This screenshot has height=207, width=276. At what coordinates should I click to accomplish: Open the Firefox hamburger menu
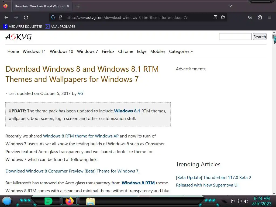[x=270, y=17]
